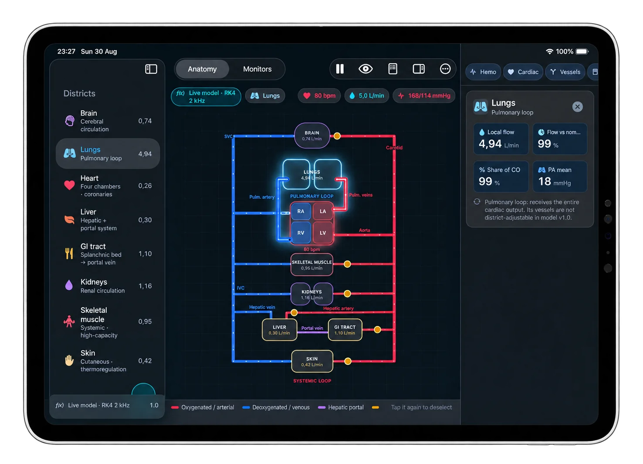Tap the purple Hepatic portal legend entry
This screenshot has width=643, height=464.
pos(341,407)
